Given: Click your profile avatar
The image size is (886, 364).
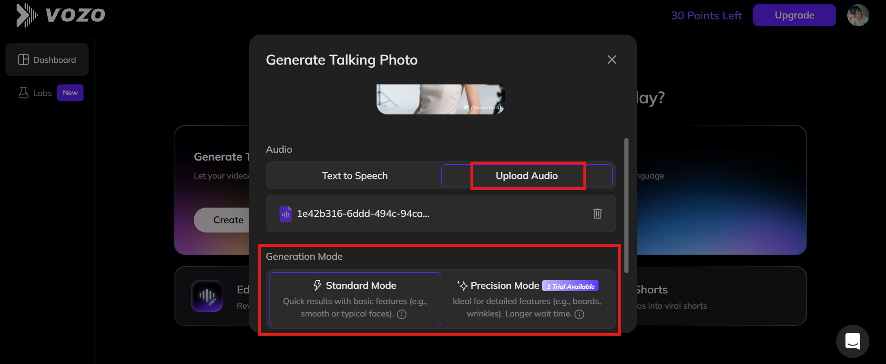Looking at the screenshot, I should click(x=858, y=15).
